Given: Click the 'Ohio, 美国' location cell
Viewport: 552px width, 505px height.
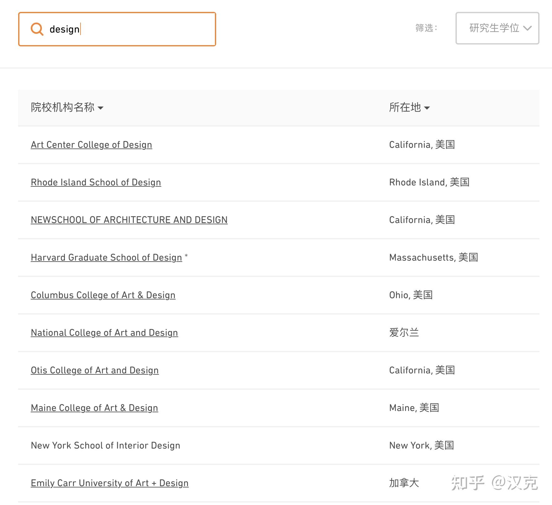Looking at the screenshot, I should (x=411, y=295).
